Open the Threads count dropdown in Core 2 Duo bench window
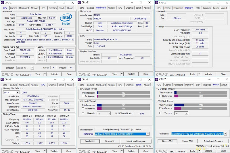230x153 pixels. pos(186,113)
